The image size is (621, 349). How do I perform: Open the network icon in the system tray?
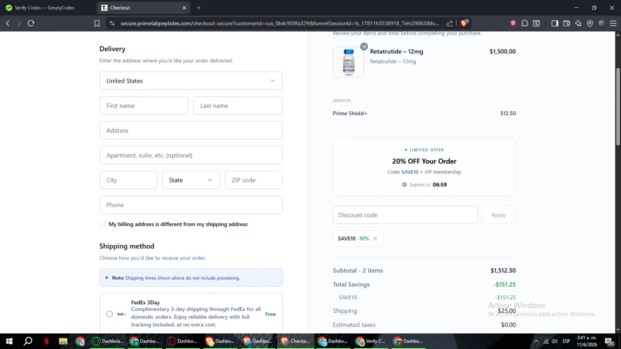pos(546,341)
